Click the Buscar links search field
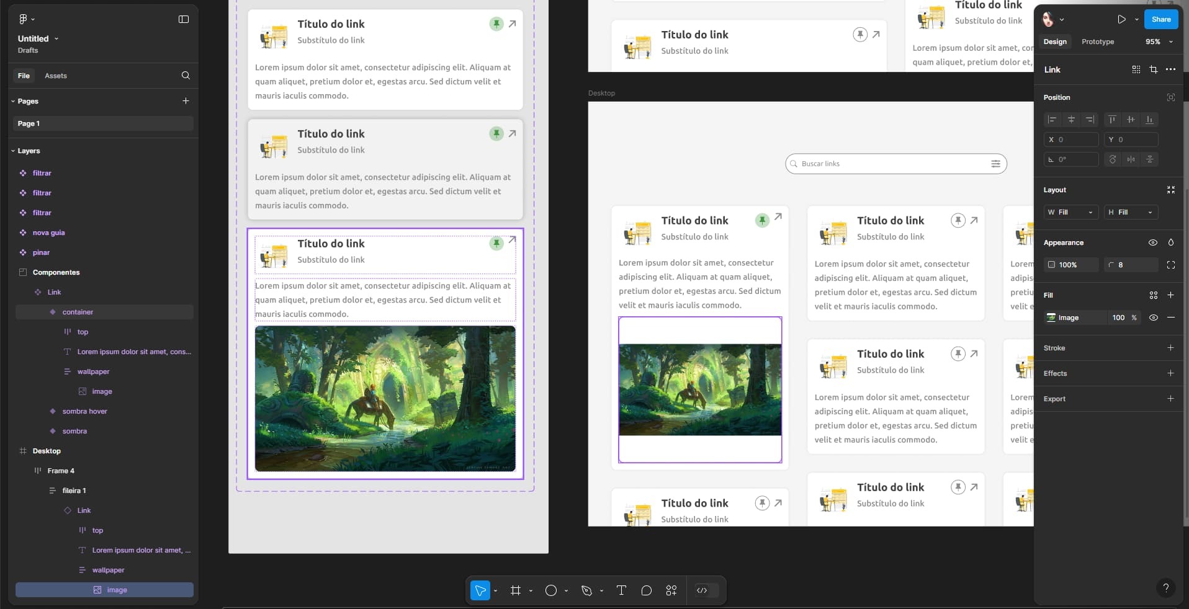Screen dimensions: 1189x609 [x=895, y=164]
